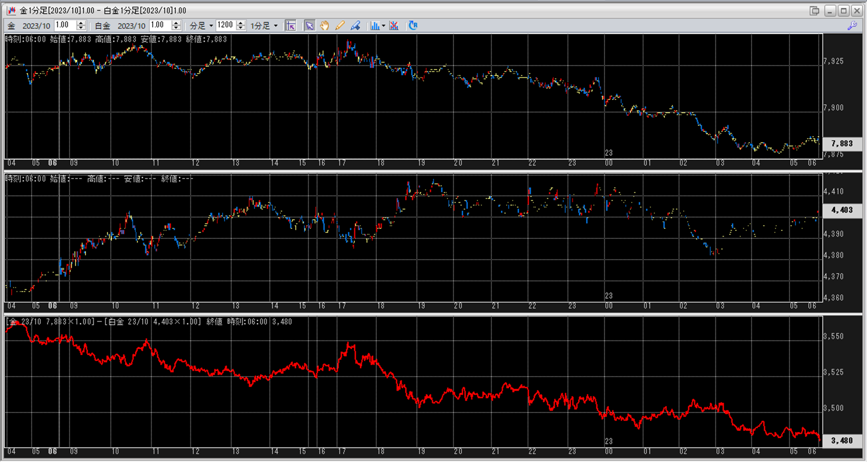Click the 7,883 current price marker
Screen dimensions: 867x462
842,143
